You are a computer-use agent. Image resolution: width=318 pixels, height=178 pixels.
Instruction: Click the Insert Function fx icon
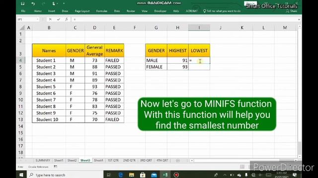pyautogui.click(x=67, y=19)
